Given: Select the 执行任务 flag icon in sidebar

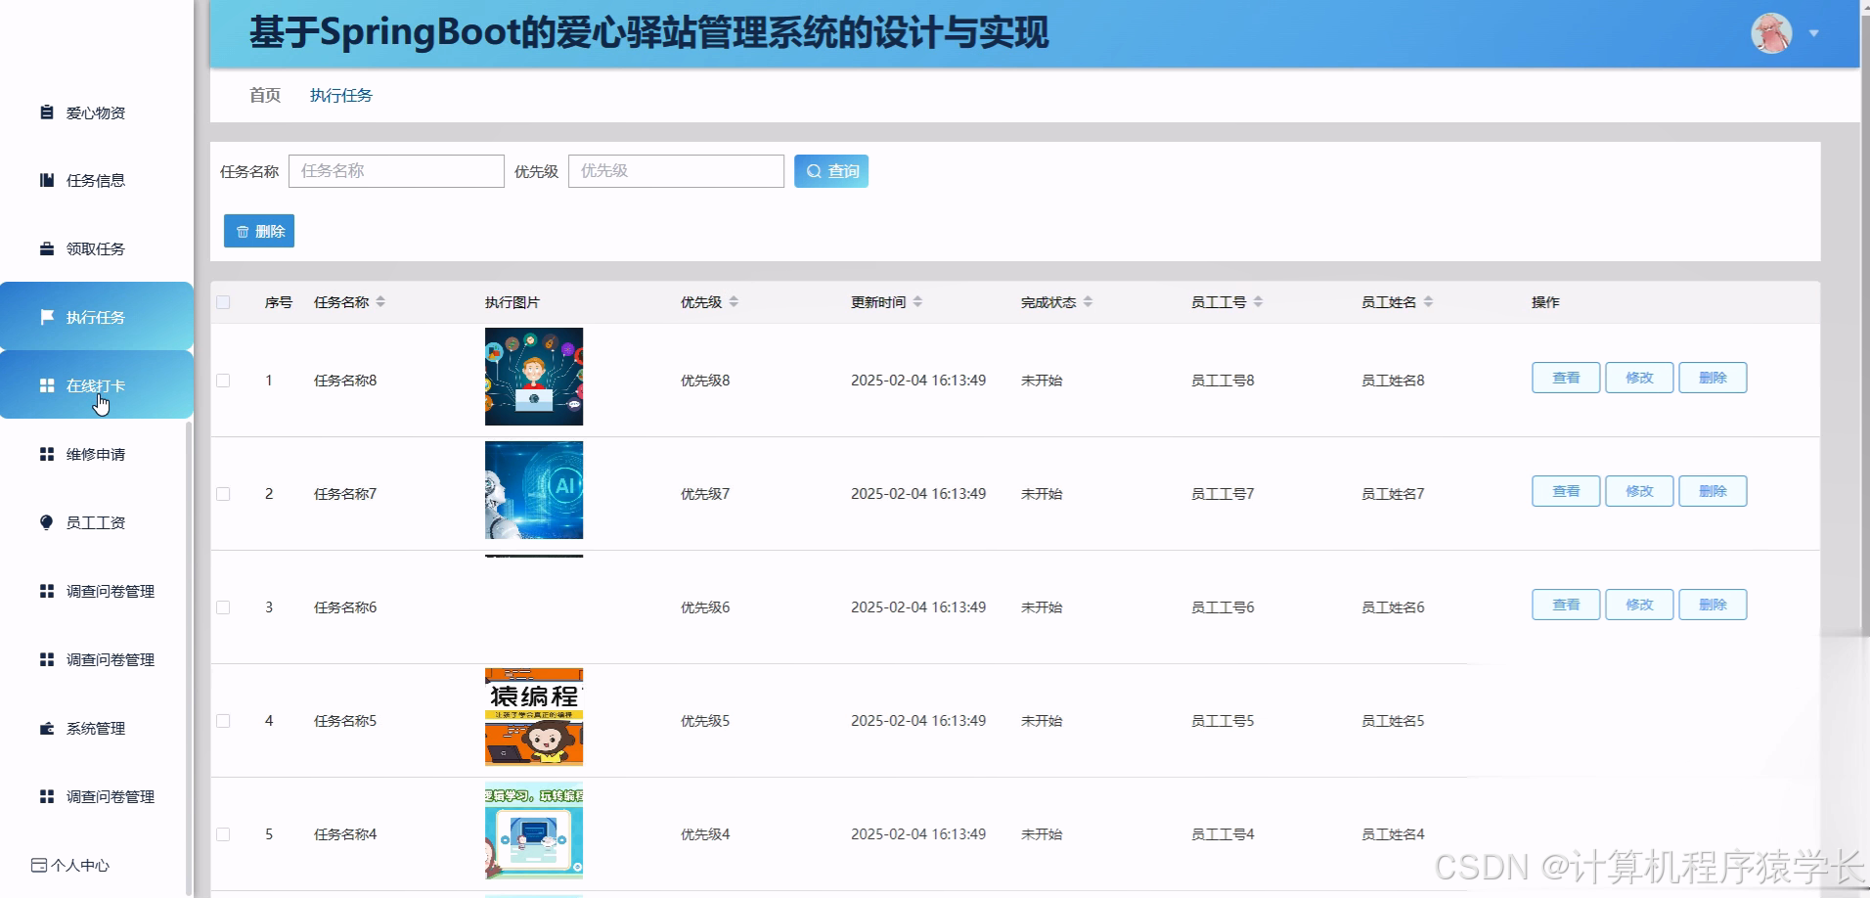Looking at the screenshot, I should [x=45, y=316].
